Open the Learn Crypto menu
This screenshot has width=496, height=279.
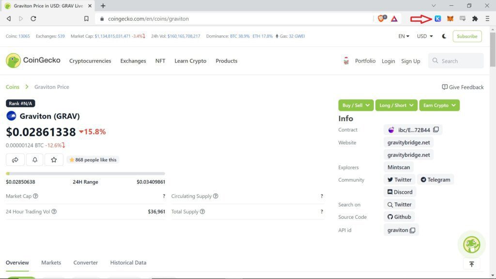tap(190, 61)
